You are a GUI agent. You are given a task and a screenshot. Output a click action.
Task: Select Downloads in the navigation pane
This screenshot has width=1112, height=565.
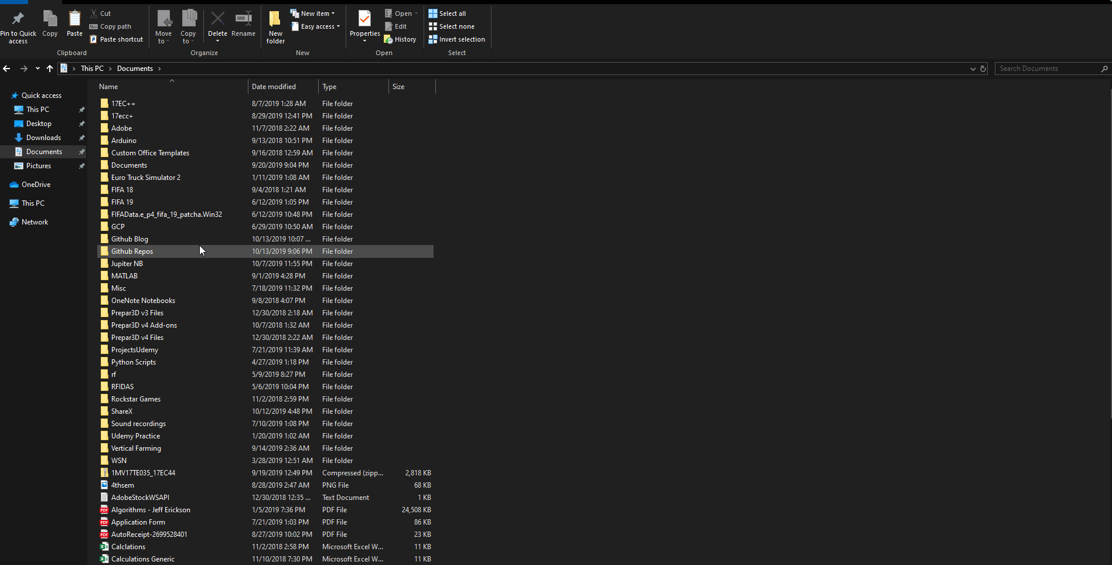click(43, 138)
